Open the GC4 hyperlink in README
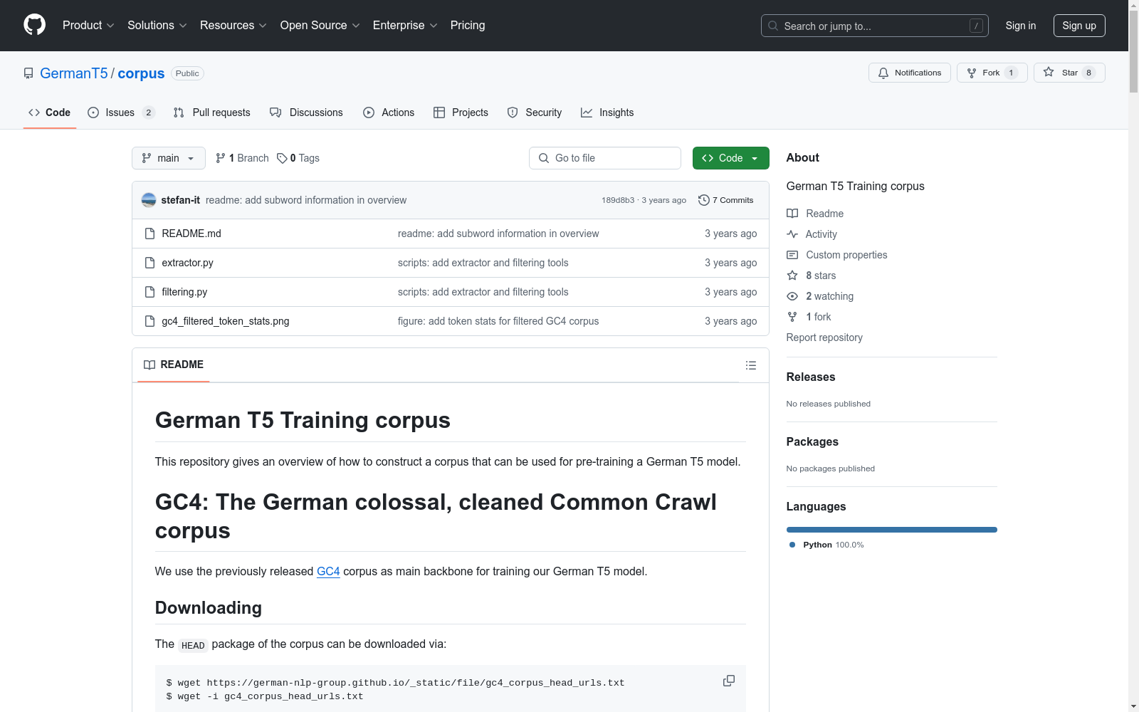This screenshot has height=712, width=1139. click(328, 571)
